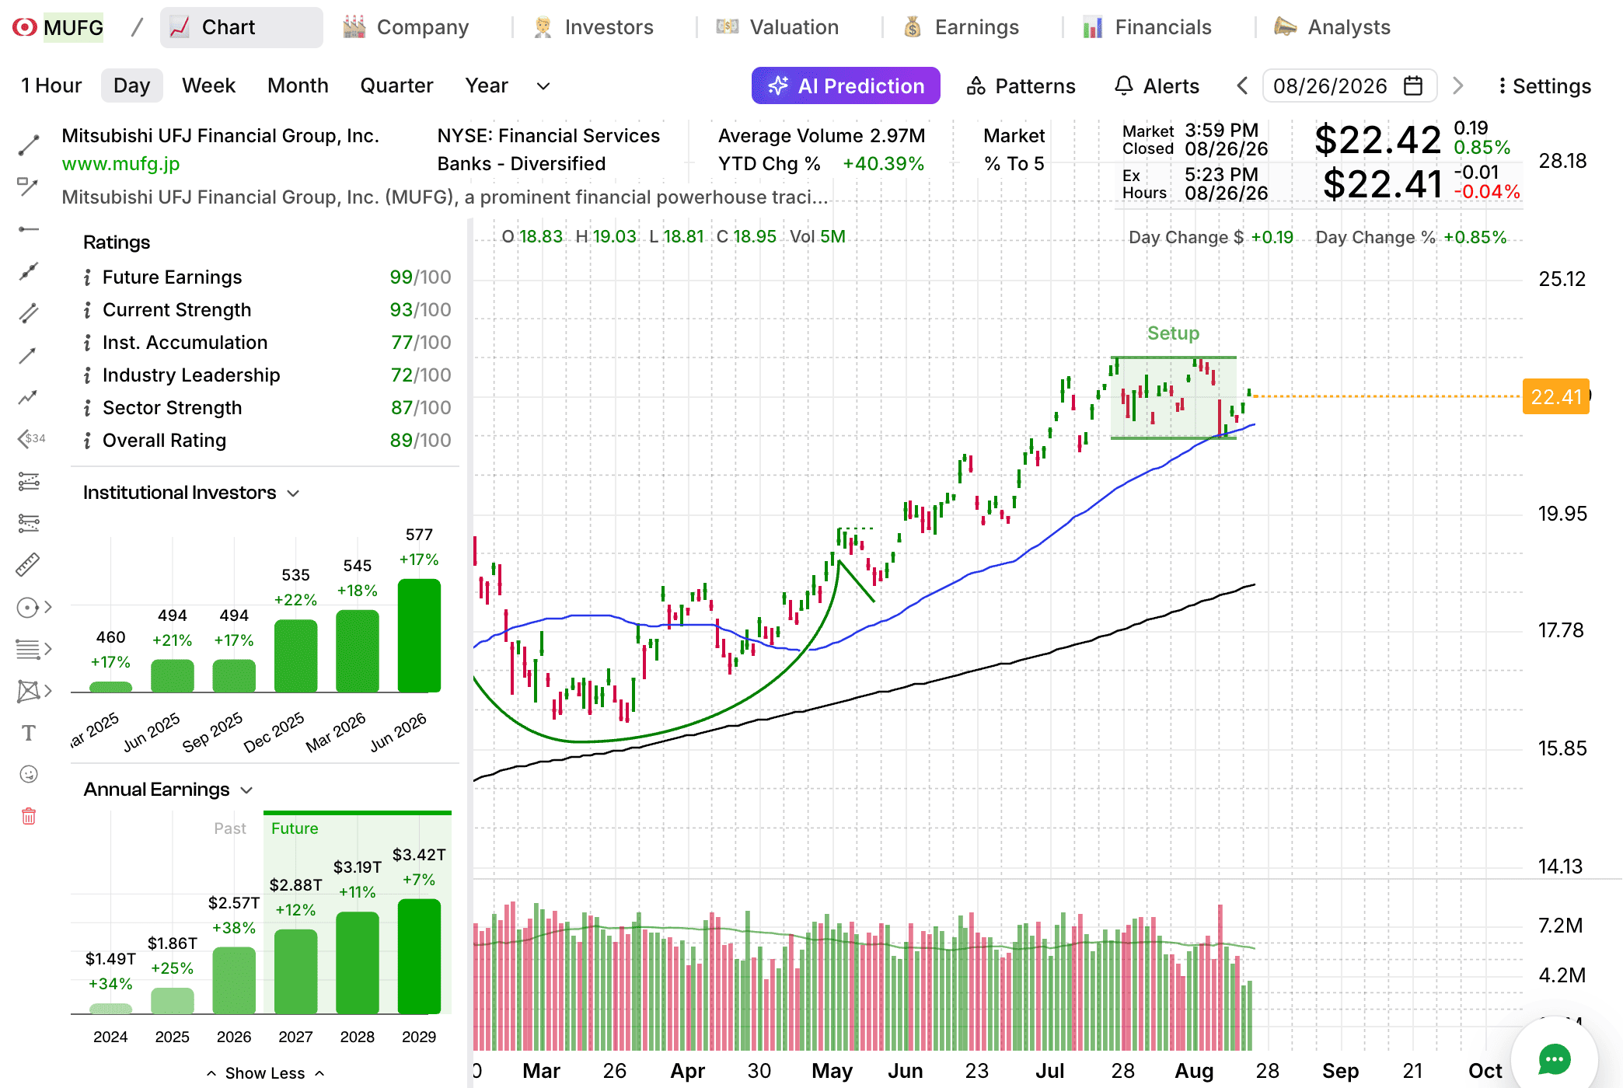Select the straight arrow drawing tool
The width and height of the screenshot is (1623, 1088).
coord(29,355)
